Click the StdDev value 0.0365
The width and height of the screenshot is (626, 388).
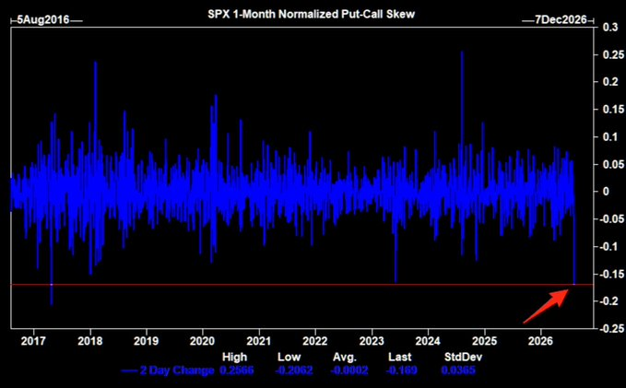tap(458, 370)
